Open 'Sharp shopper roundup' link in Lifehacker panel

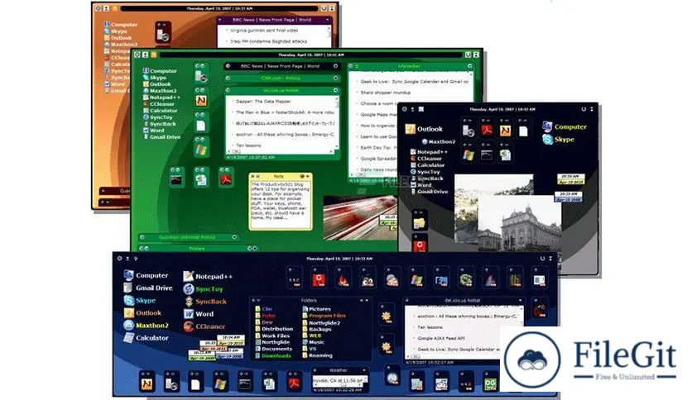[x=385, y=93]
